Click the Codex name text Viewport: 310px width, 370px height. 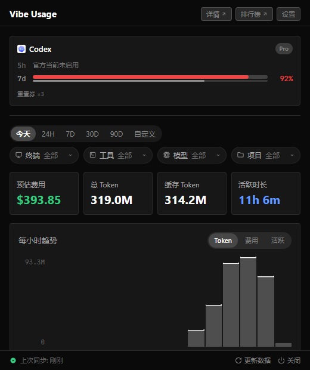[x=41, y=49]
